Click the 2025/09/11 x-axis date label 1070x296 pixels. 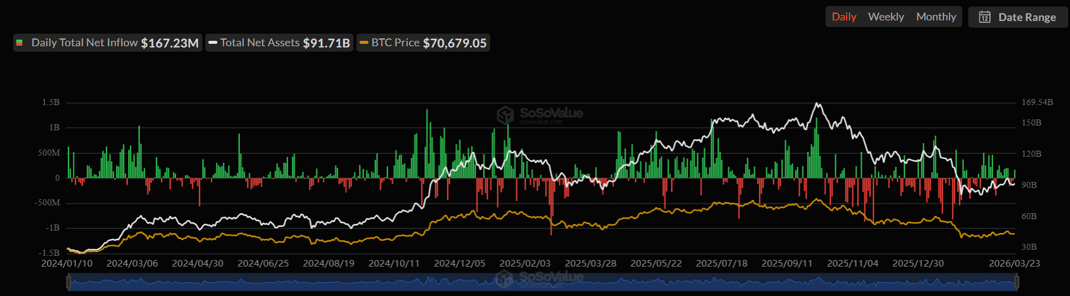pyautogui.click(x=787, y=264)
